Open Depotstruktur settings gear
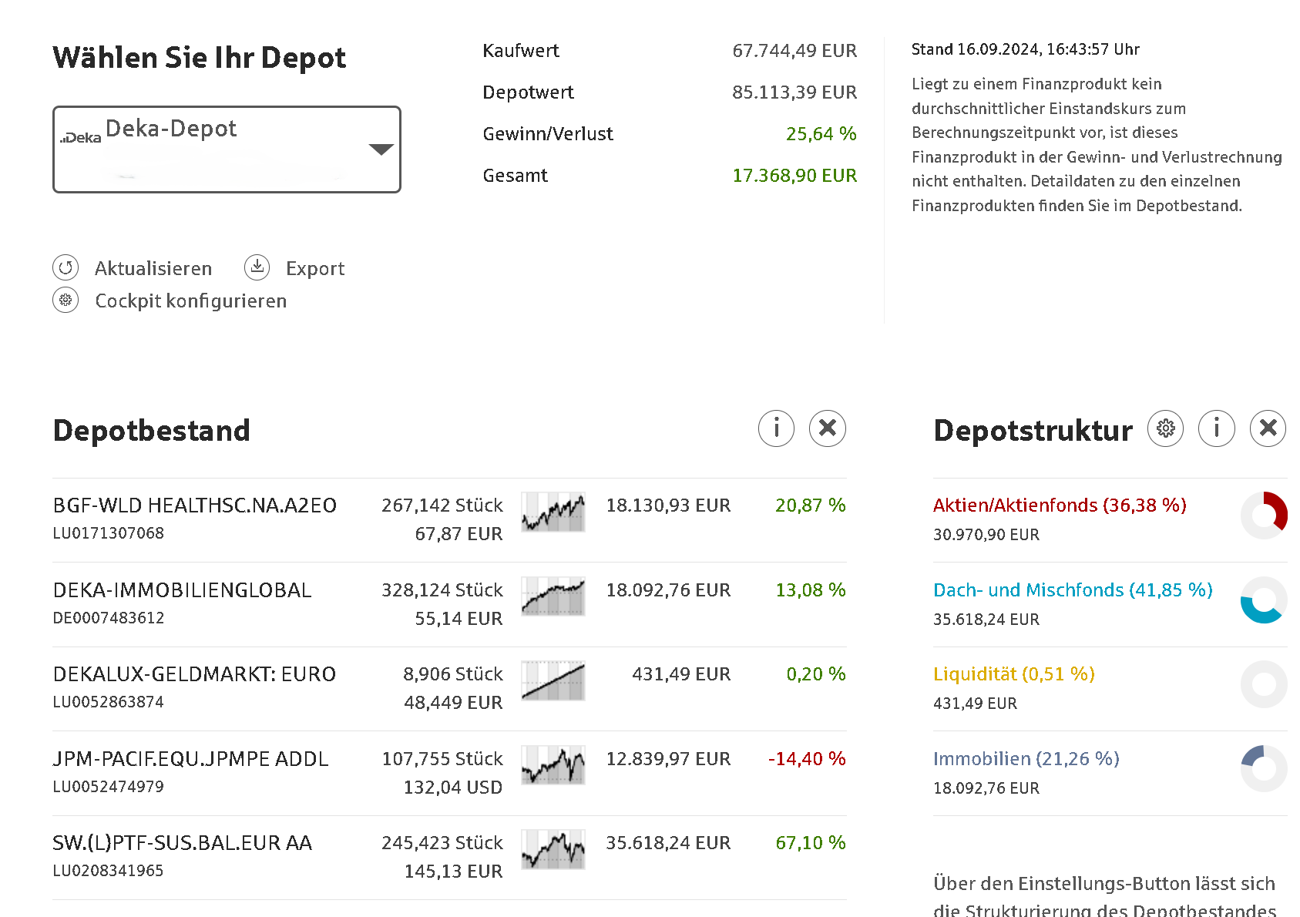The height and width of the screenshot is (917, 1300). (x=1165, y=428)
